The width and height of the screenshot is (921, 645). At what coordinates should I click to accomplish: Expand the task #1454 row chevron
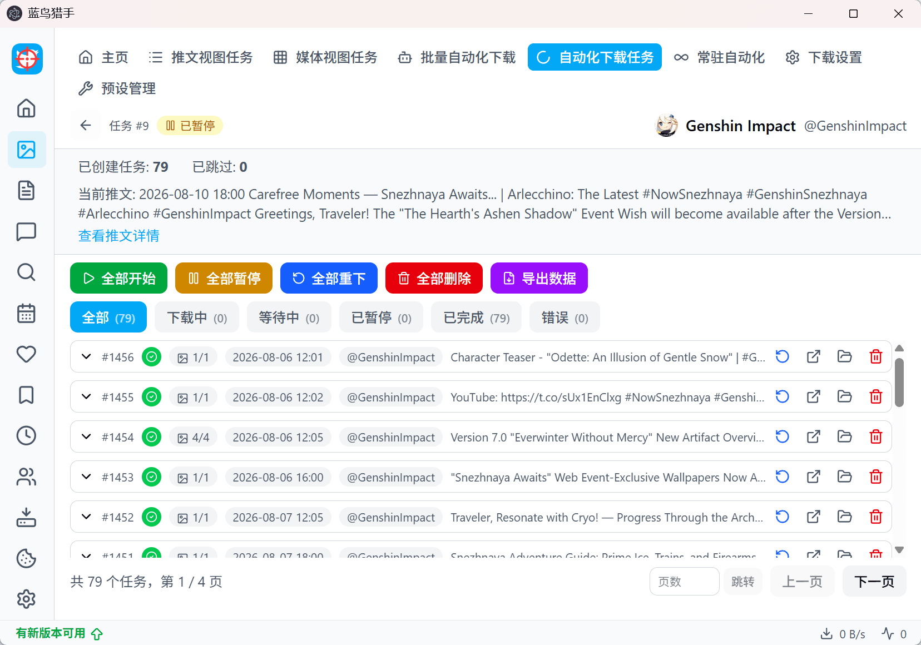(86, 436)
